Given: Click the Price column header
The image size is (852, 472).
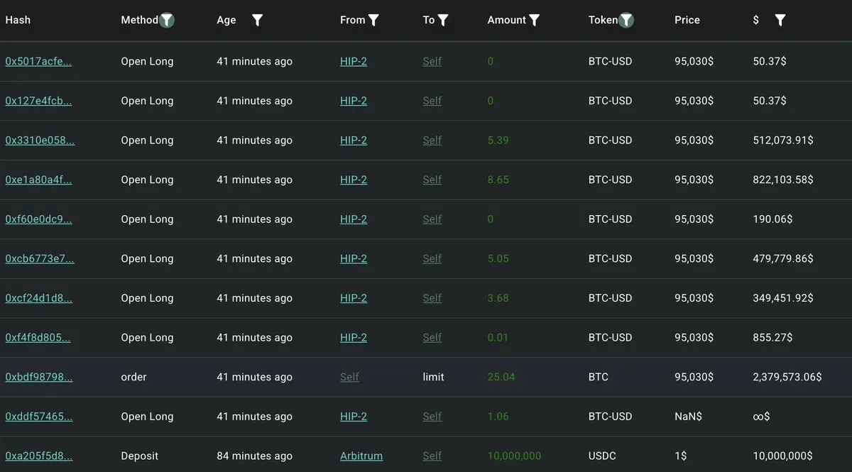Looking at the screenshot, I should coord(687,21).
